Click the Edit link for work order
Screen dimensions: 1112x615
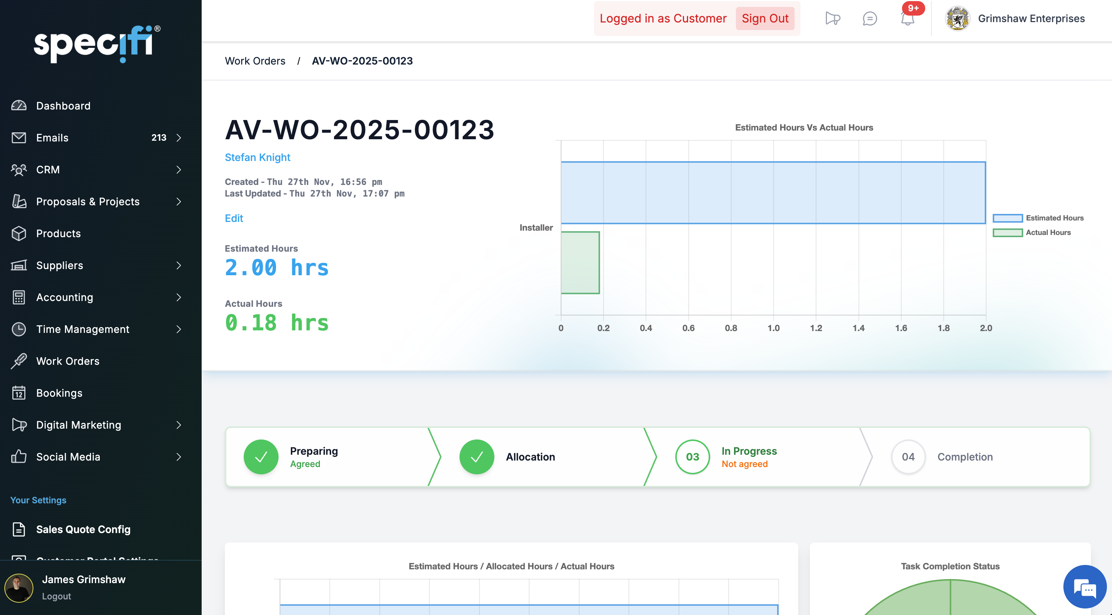pyautogui.click(x=234, y=218)
